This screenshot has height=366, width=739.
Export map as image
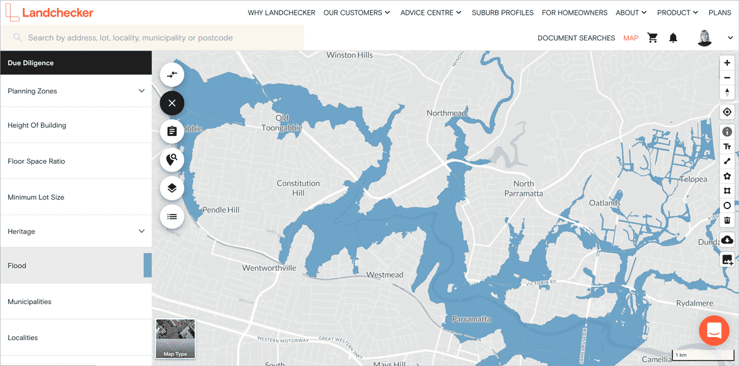coord(727,260)
